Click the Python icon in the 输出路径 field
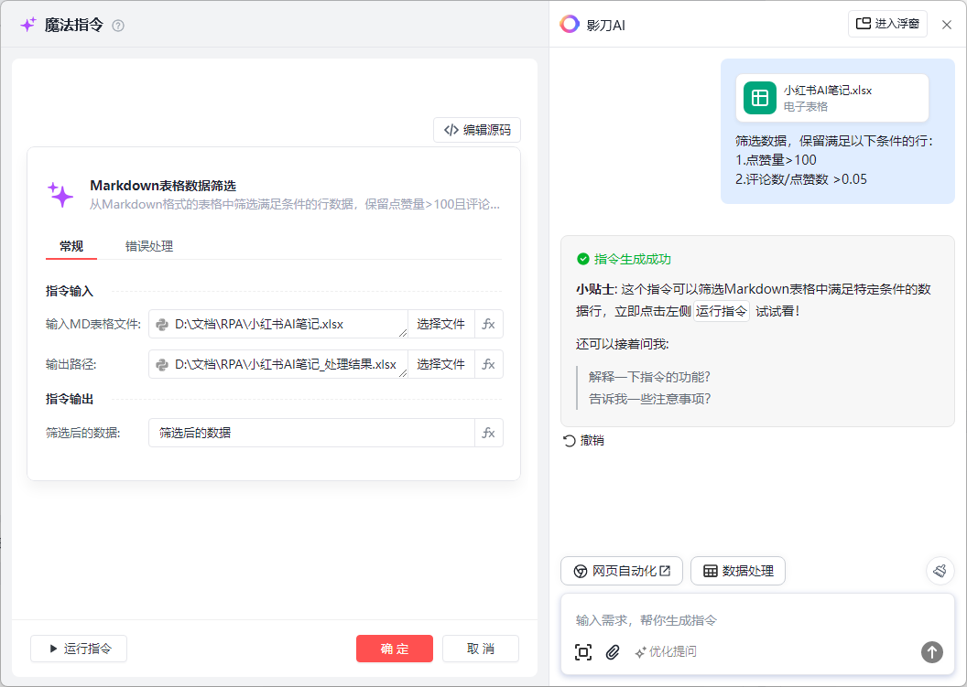The image size is (967, 687). (162, 365)
